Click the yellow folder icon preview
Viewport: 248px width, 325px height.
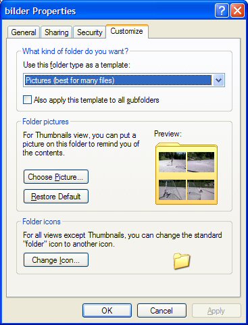tap(182, 261)
